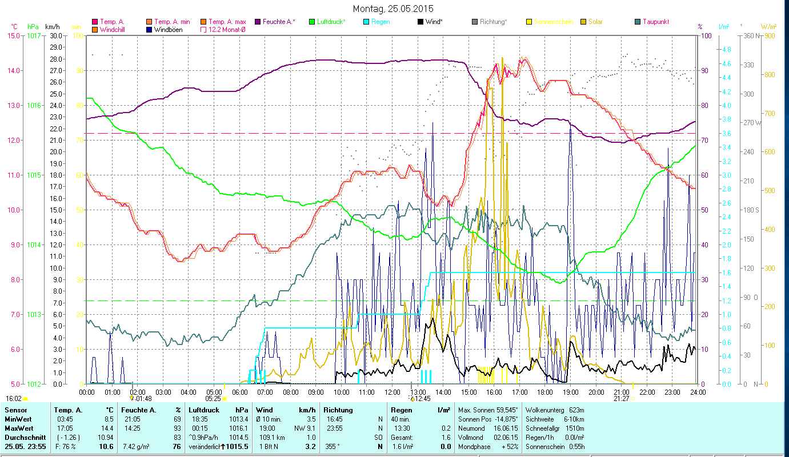The image size is (789, 457).
Task: Click the moon marker at 12:45
Action: coord(412,398)
